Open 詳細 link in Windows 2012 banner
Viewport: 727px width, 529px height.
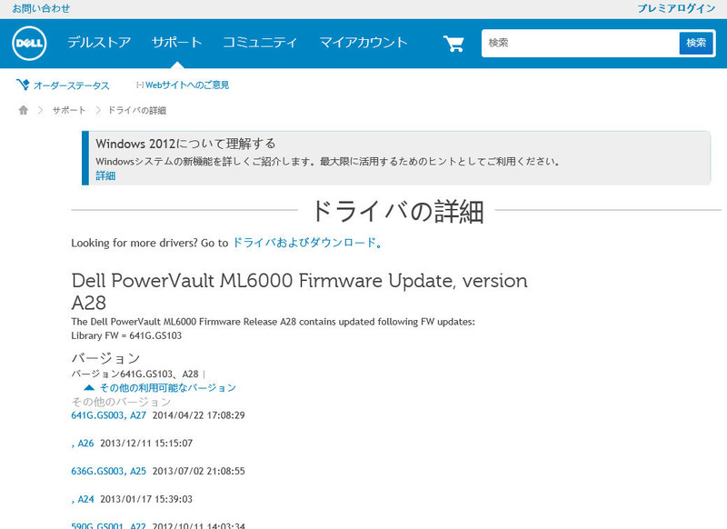105,175
